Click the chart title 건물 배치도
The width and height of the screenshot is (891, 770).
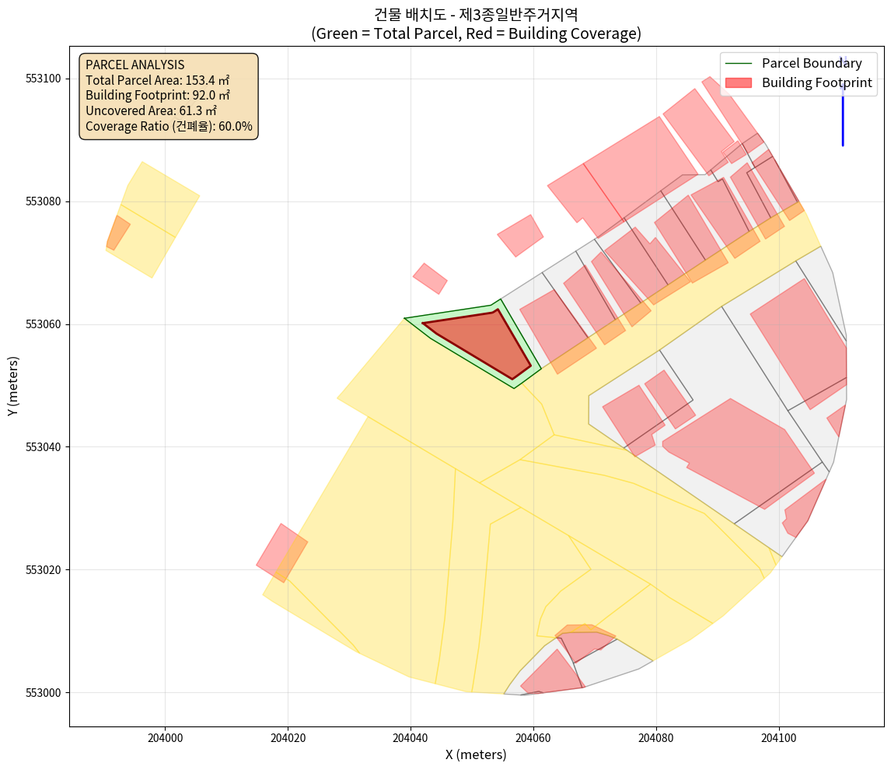[x=476, y=14]
